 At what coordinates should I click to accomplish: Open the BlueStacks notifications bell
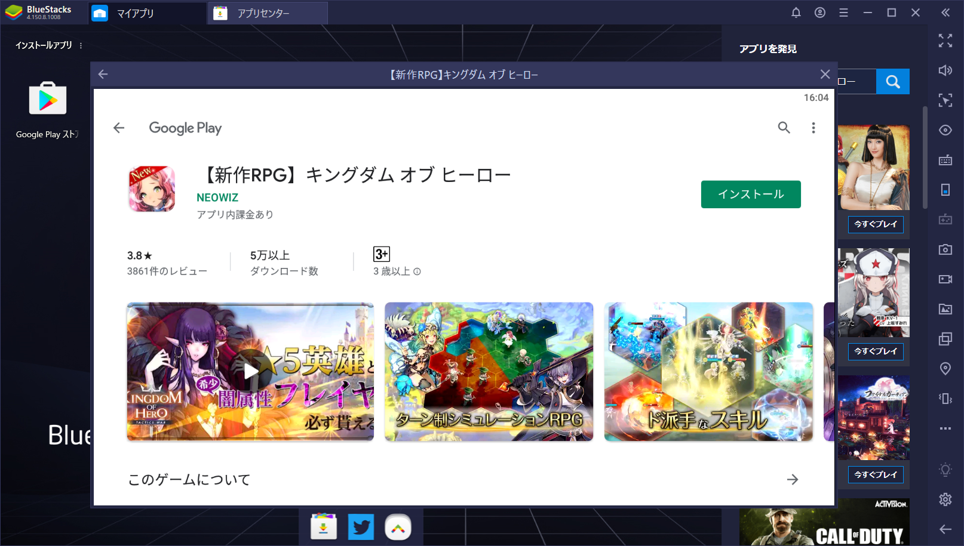point(796,13)
